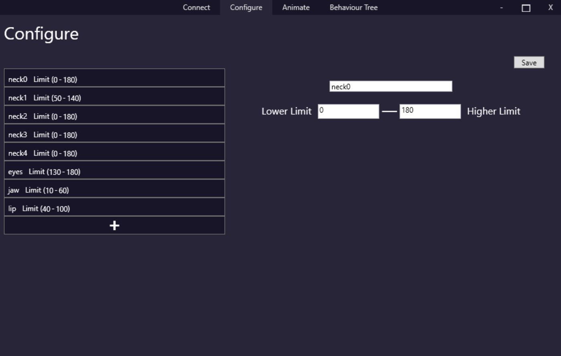The width and height of the screenshot is (561, 356).
Task: Click the Save button
Action: pyautogui.click(x=529, y=62)
